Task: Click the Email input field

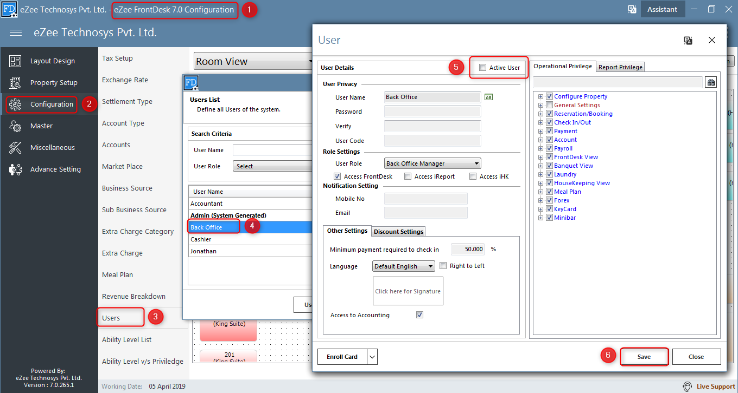Action: tap(426, 213)
